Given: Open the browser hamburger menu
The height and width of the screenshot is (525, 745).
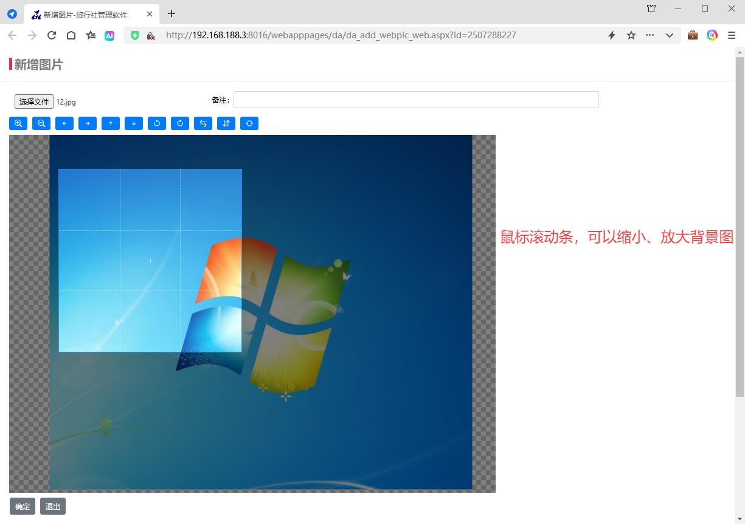Looking at the screenshot, I should pos(732,35).
